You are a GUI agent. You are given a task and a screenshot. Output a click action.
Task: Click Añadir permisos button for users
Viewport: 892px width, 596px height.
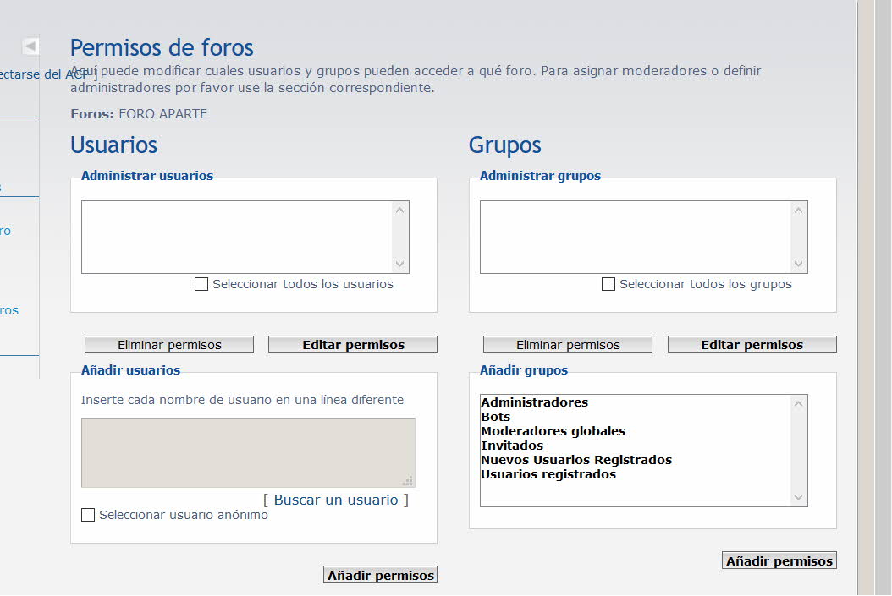[381, 575]
